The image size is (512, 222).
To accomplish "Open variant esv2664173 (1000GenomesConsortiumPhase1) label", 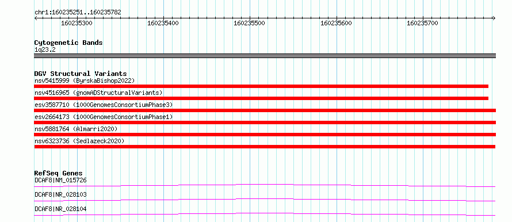I will pyautogui.click(x=104, y=117).
